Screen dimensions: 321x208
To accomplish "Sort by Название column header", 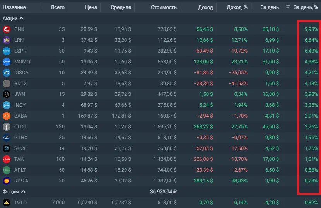I will 14,7.
